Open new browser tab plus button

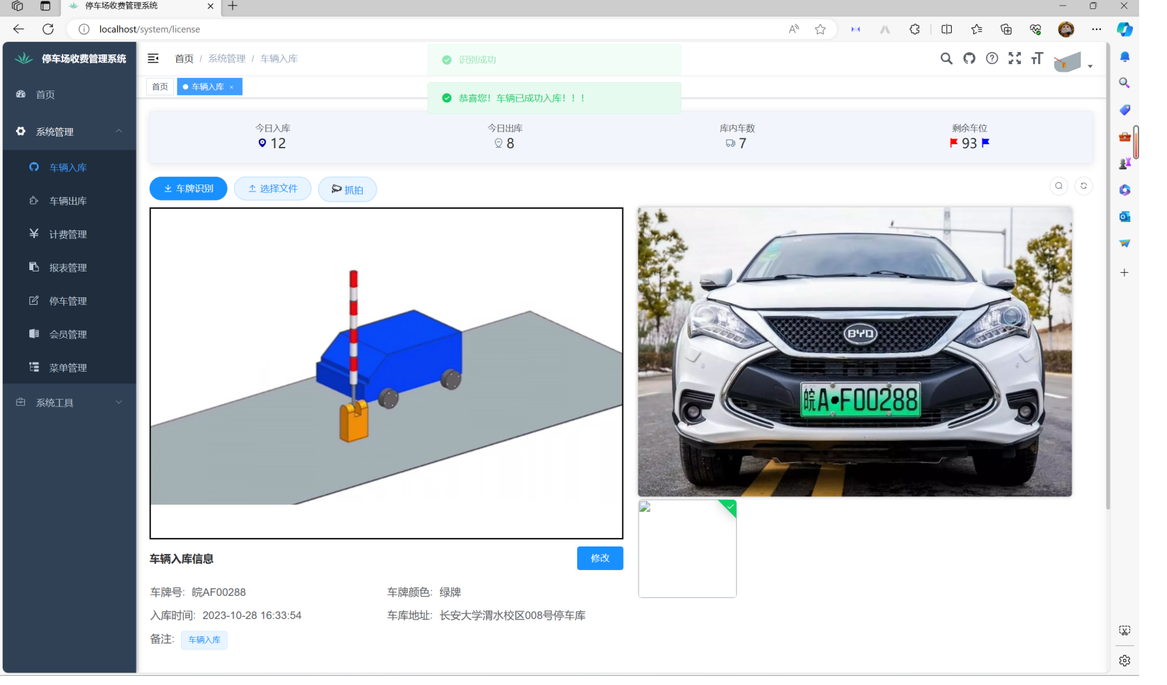pyautogui.click(x=233, y=6)
